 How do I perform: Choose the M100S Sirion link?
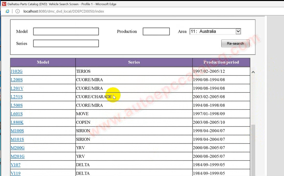point(17,131)
